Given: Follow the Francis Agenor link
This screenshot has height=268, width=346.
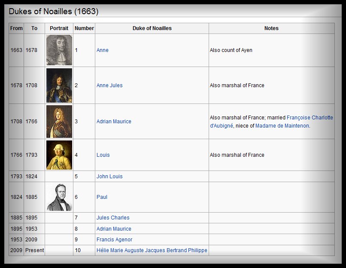Looking at the screenshot, I should 114,240.
